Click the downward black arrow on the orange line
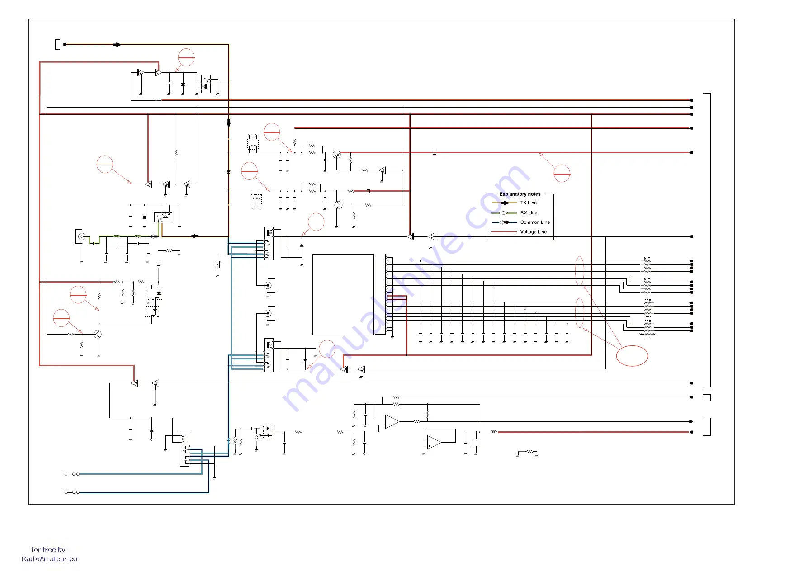 point(228,123)
